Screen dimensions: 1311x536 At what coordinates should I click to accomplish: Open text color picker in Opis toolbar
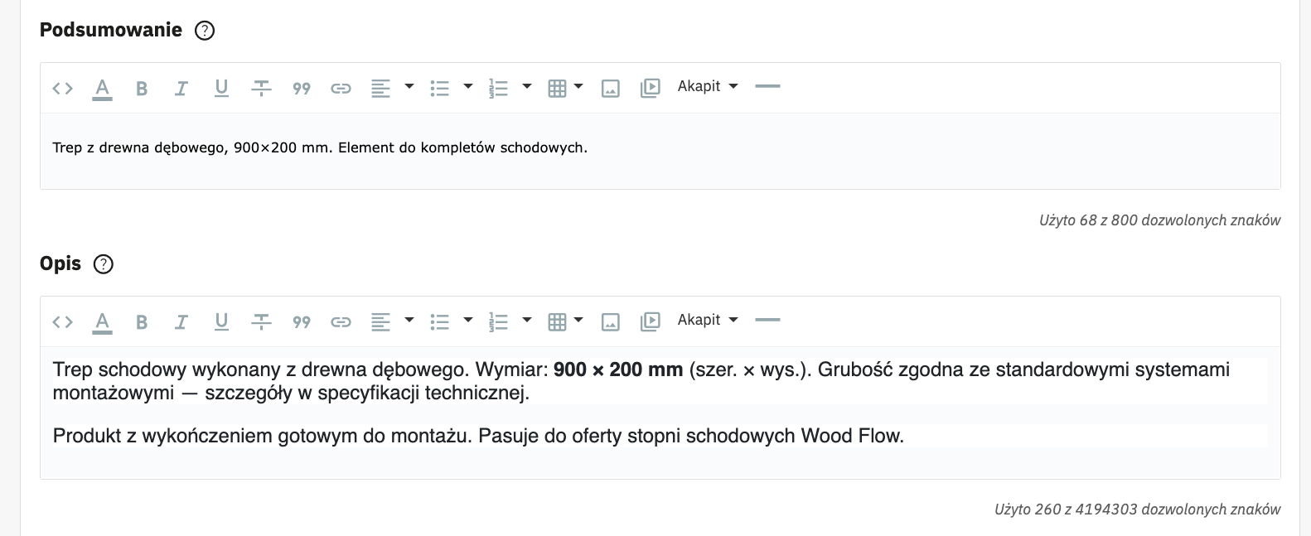pyautogui.click(x=102, y=321)
